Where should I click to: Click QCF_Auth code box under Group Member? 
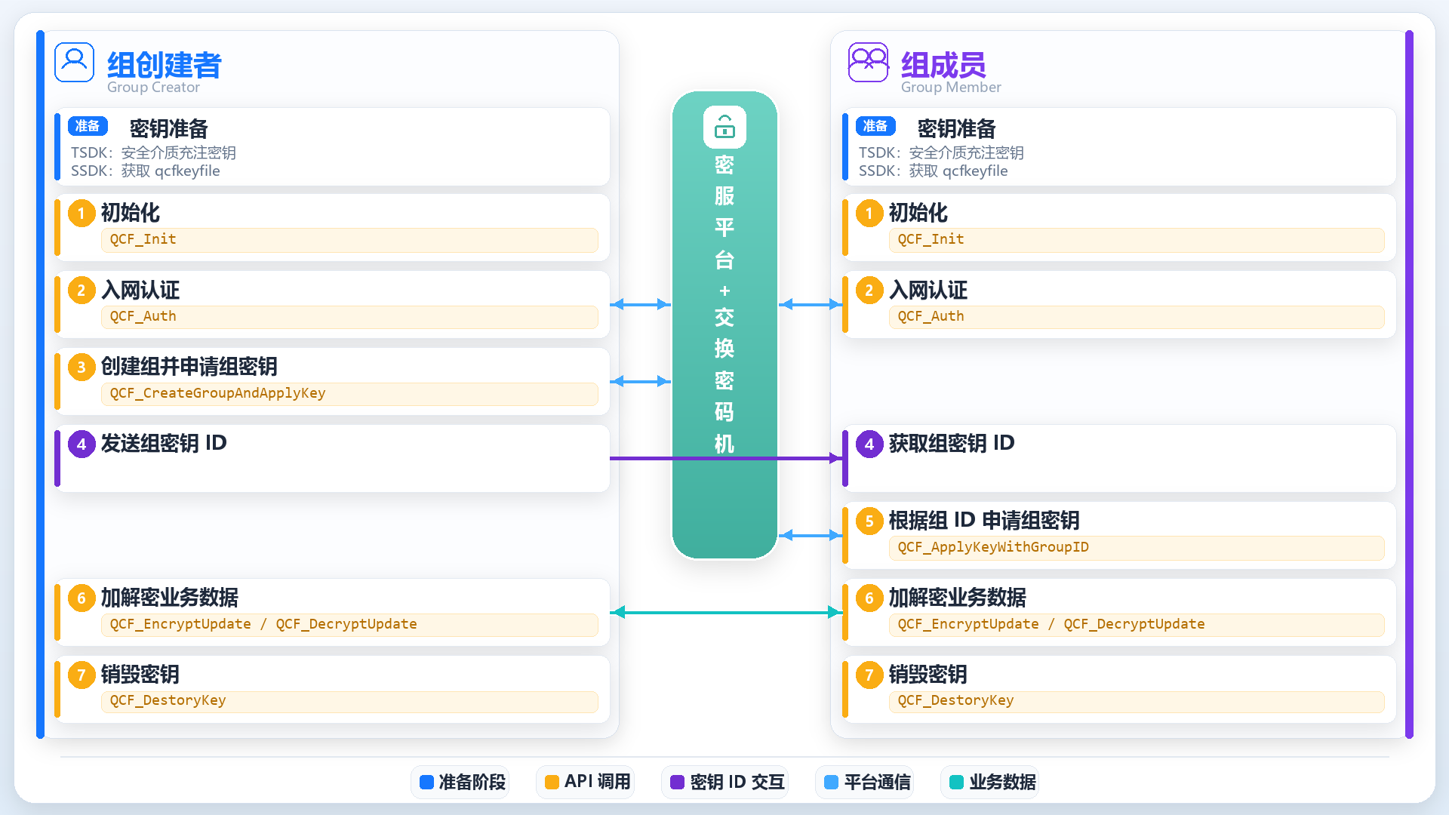(1137, 317)
